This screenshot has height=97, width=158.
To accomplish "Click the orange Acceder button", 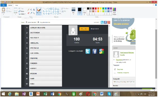I will point(84,29).
